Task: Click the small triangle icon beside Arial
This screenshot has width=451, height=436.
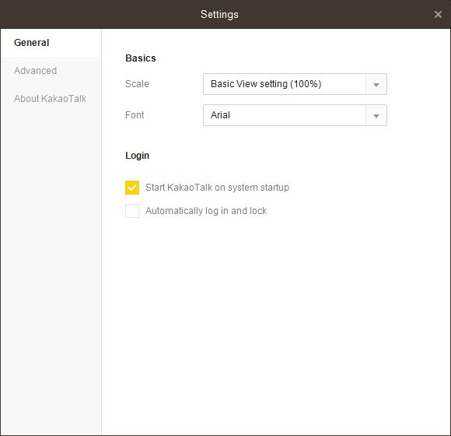Action: (376, 116)
